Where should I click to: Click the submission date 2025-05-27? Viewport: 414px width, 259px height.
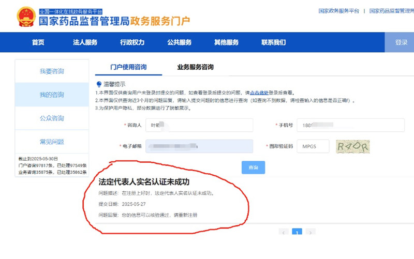[134, 204]
